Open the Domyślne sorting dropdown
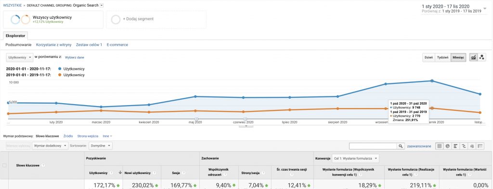Viewport: 493px width, 189px height. [101, 146]
